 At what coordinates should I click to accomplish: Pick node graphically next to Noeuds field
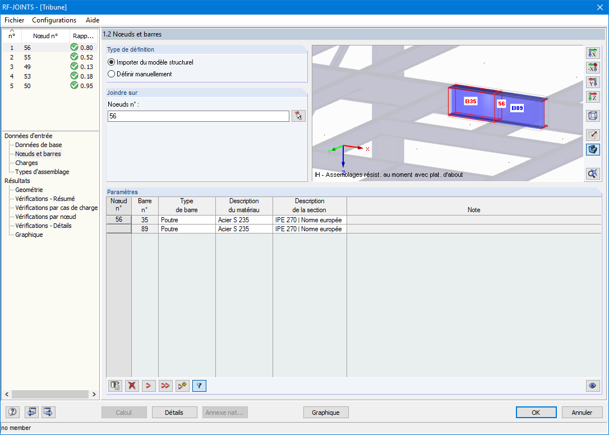click(298, 116)
